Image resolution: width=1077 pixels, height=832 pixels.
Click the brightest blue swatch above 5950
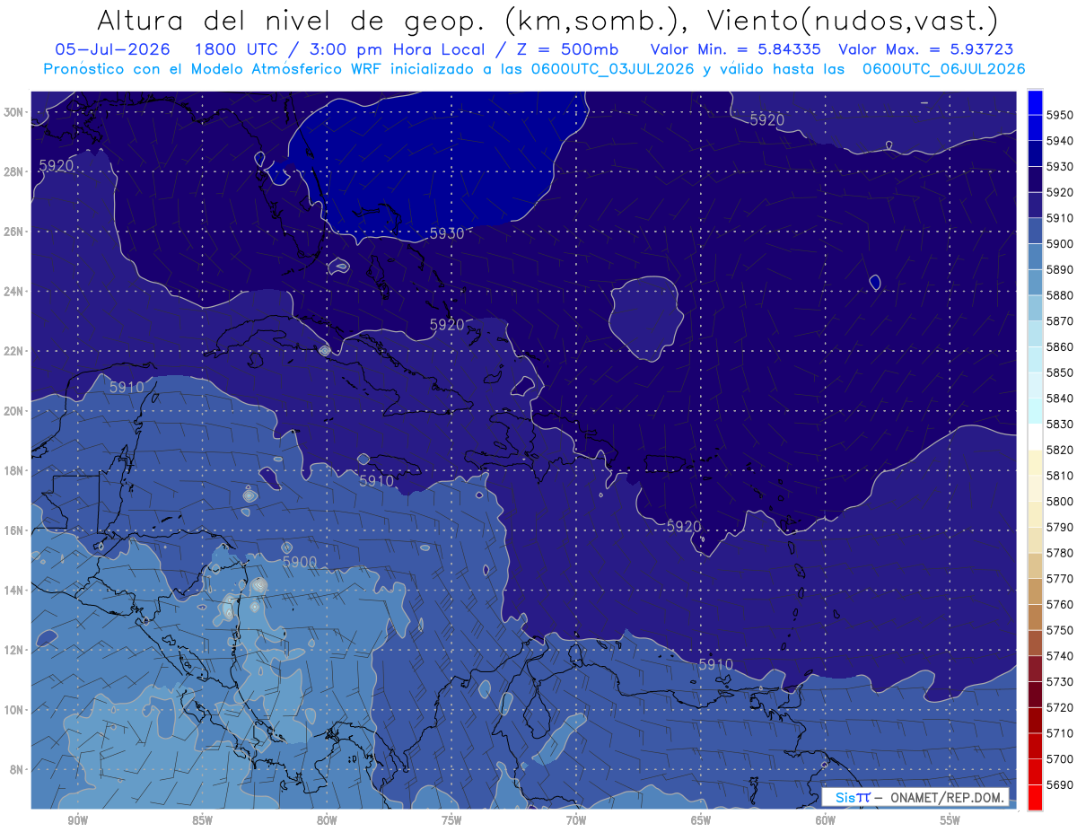click(1035, 101)
